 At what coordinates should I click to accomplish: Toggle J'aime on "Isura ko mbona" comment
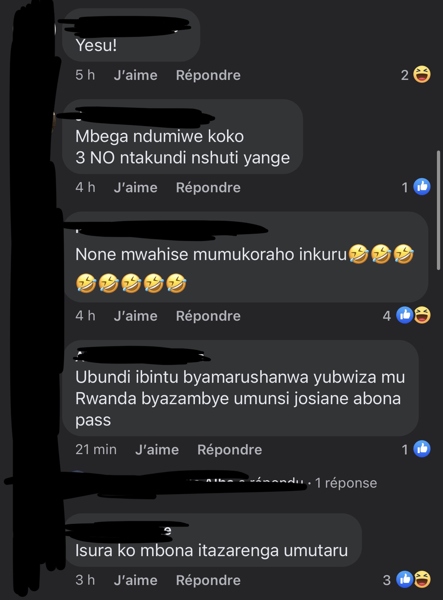click(136, 580)
